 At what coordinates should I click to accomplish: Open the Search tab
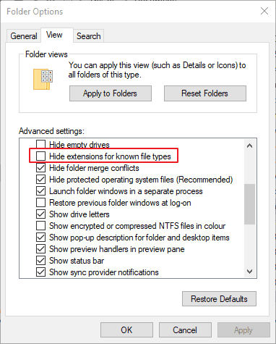tap(89, 36)
